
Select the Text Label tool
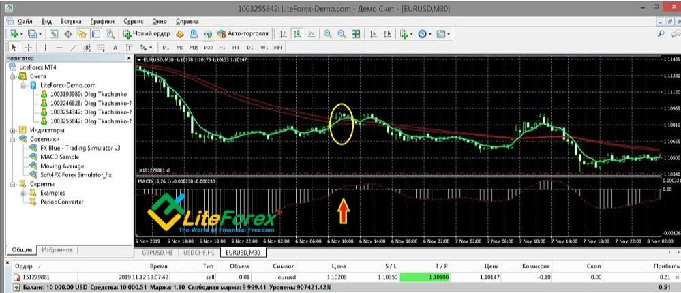129,47
